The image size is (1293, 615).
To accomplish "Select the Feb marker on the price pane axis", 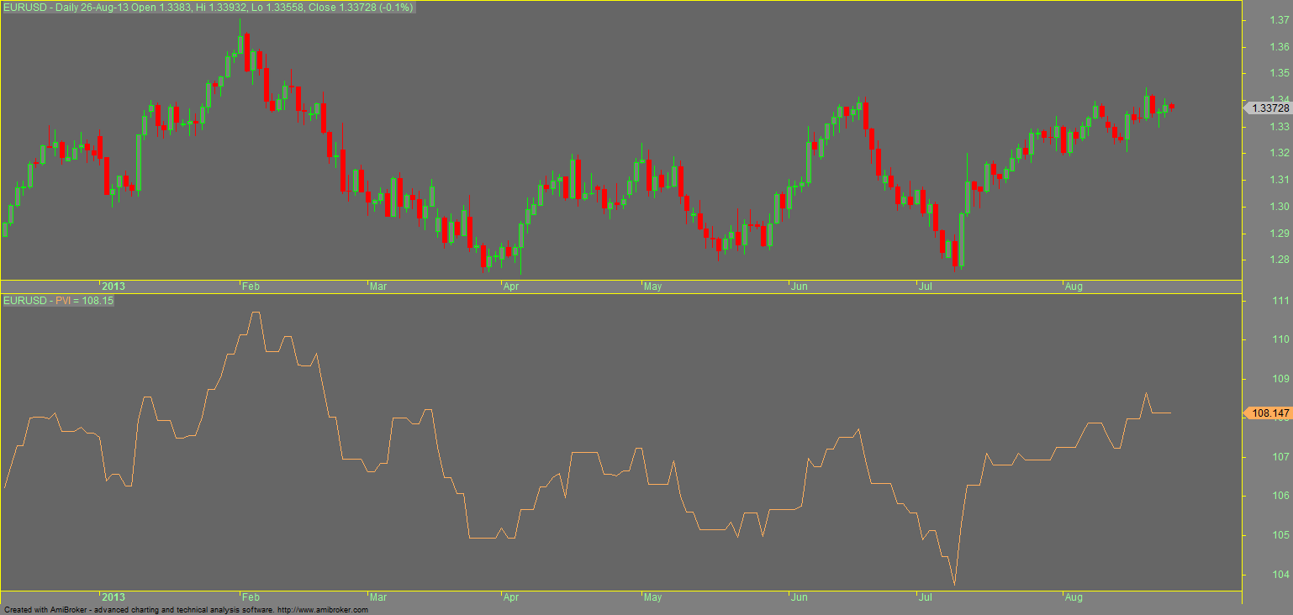I will pos(251,286).
